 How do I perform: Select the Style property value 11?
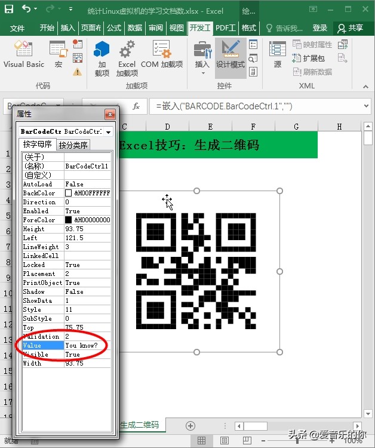[87, 309]
